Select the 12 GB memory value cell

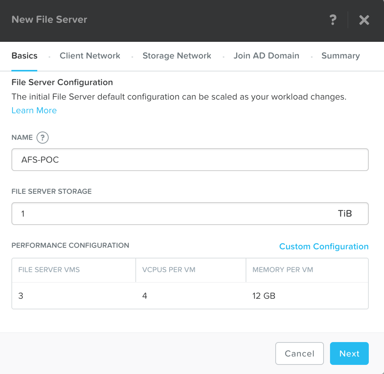(264, 295)
